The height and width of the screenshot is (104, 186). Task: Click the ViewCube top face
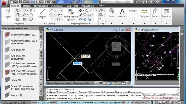coord(116,47)
